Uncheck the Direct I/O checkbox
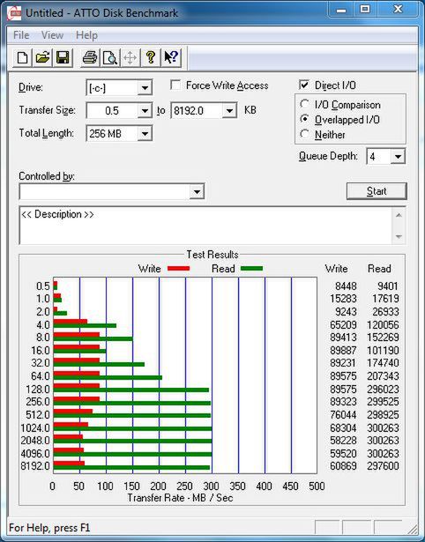The width and height of the screenshot is (425, 542). 303,85
